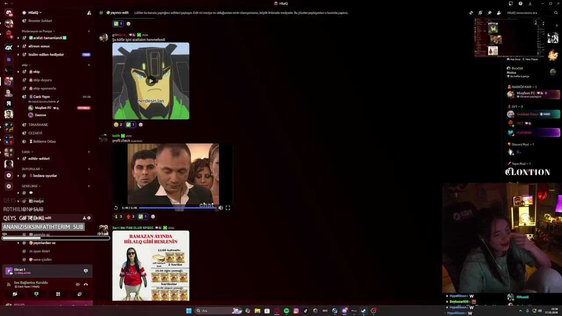Toggle check mark reaction on keith's video
The image size is (562, 316).
point(143,216)
